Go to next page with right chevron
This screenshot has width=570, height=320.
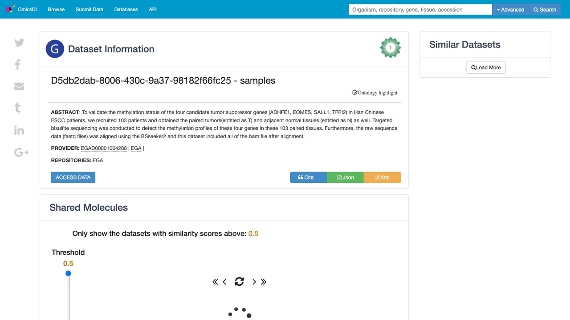[254, 282]
